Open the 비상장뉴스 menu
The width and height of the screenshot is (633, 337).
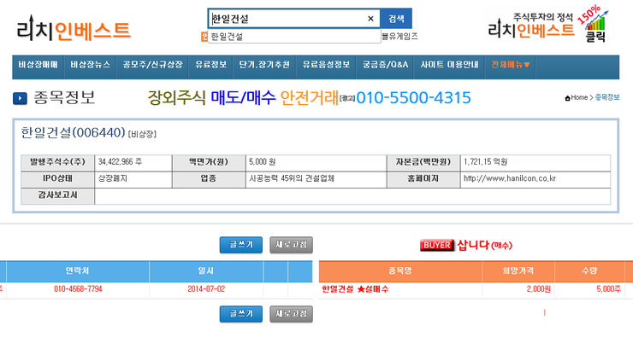click(x=90, y=65)
